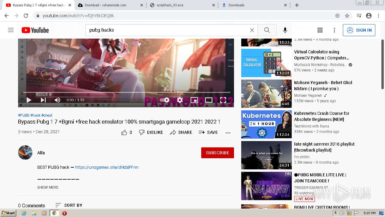The image size is (385, 217).
Task: Click the #cheat hashtag
Action: tap(47, 115)
